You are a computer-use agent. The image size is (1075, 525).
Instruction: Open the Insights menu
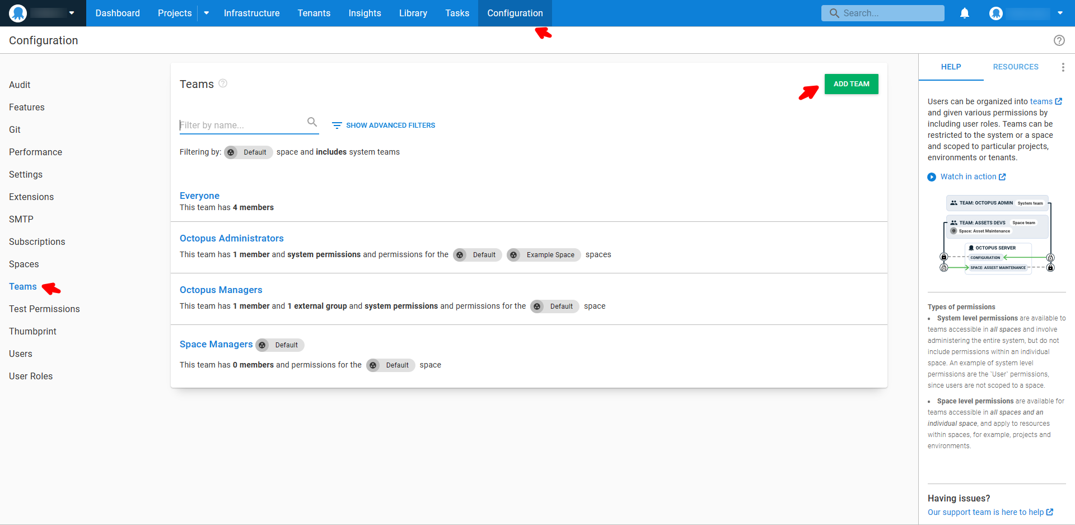click(364, 13)
